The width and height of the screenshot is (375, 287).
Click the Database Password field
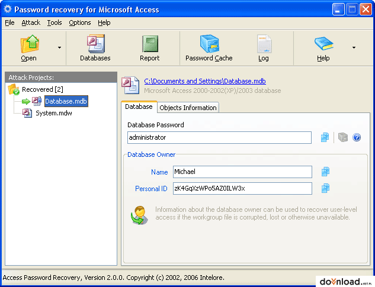click(219, 137)
